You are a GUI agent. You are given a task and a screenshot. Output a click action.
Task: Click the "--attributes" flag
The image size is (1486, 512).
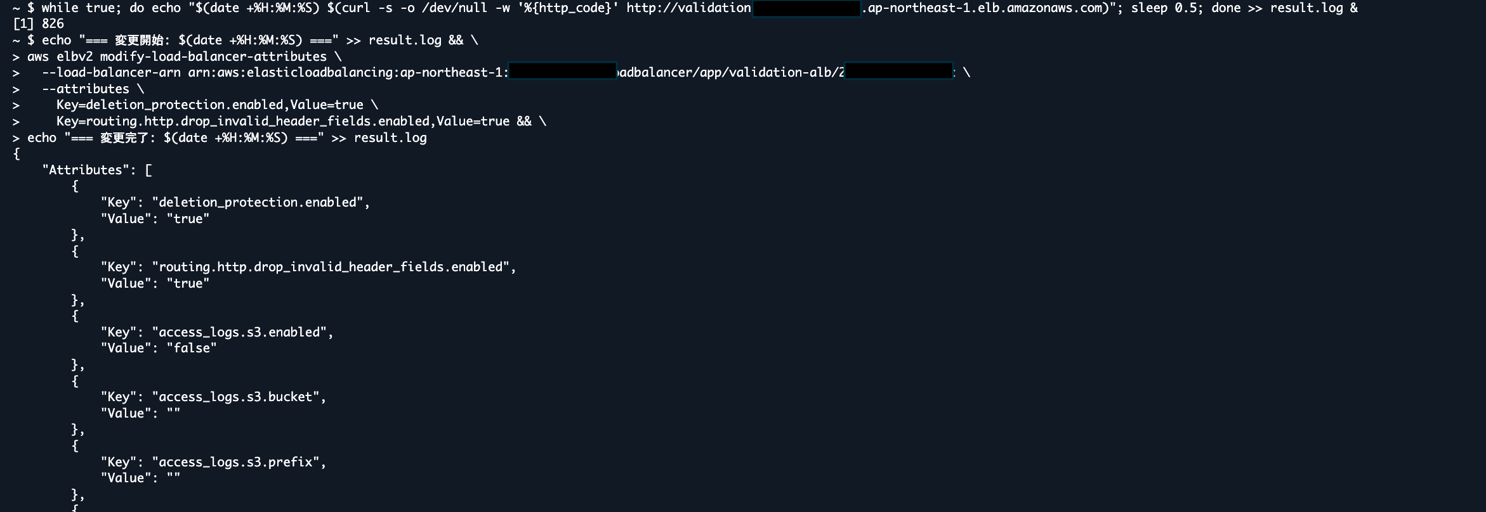[x=86, y=89]
